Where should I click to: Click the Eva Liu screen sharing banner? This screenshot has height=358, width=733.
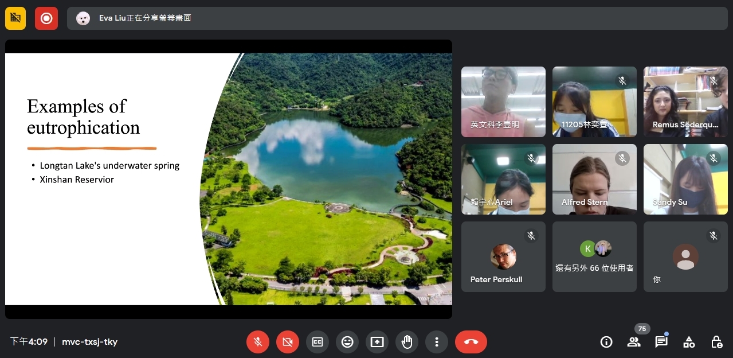[145, 18]
